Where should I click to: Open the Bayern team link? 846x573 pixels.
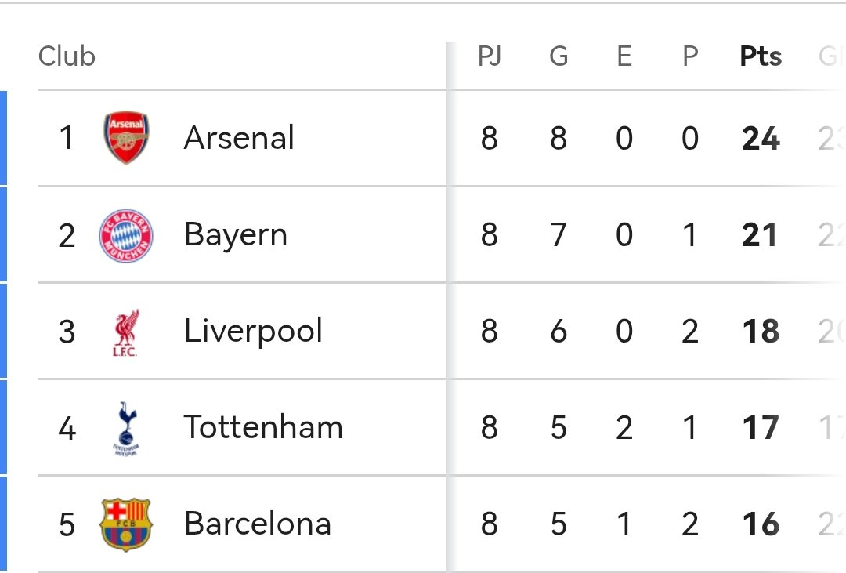tap(236, 235)
